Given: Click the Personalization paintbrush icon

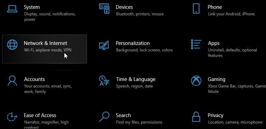Looking at the screenshot, I should pos(104,45).
